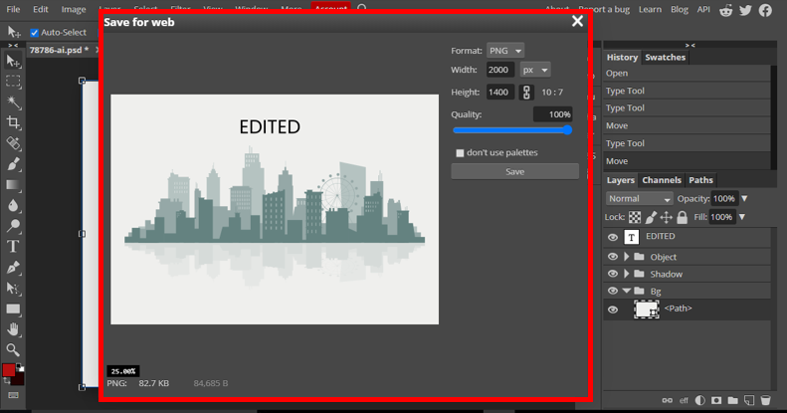Create a new folder in Layers panel
This screenshot has width=787, height=413.
coord(733,400)
